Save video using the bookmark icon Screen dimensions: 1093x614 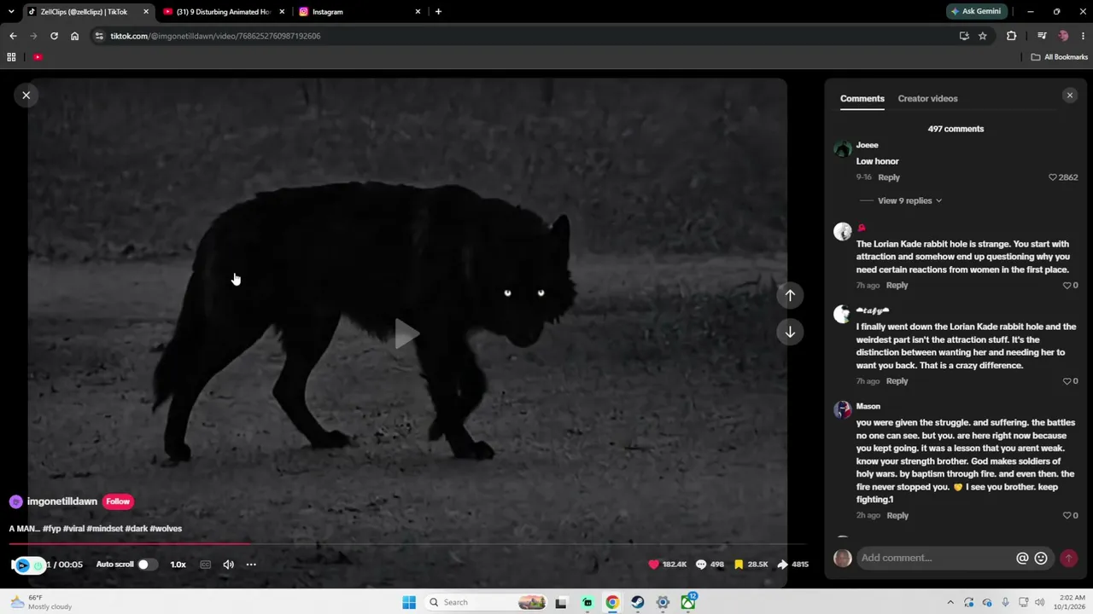tap(739, 565)
